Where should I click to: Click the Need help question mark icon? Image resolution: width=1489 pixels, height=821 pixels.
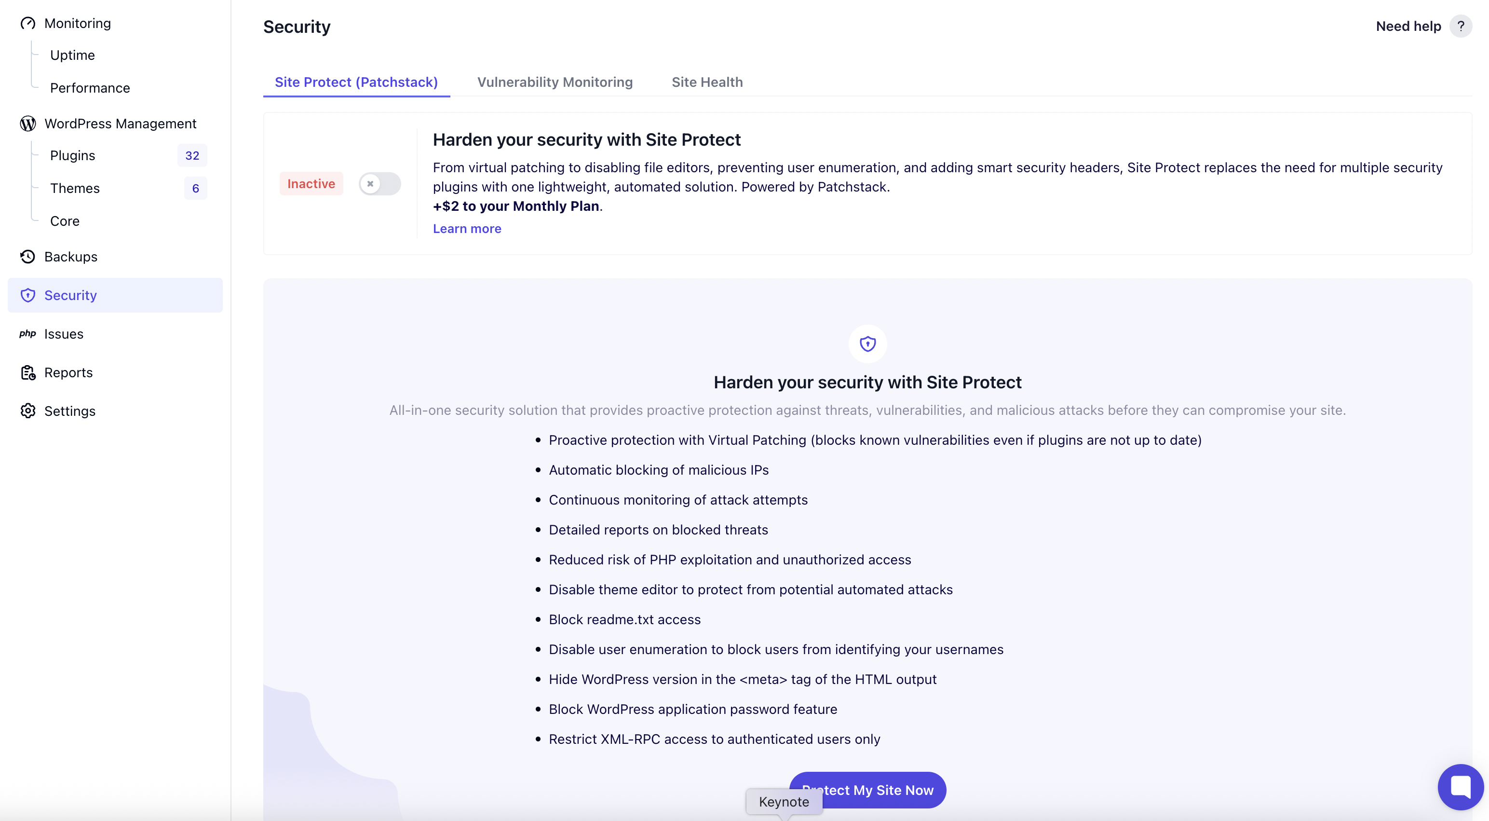click(1461, 26)
